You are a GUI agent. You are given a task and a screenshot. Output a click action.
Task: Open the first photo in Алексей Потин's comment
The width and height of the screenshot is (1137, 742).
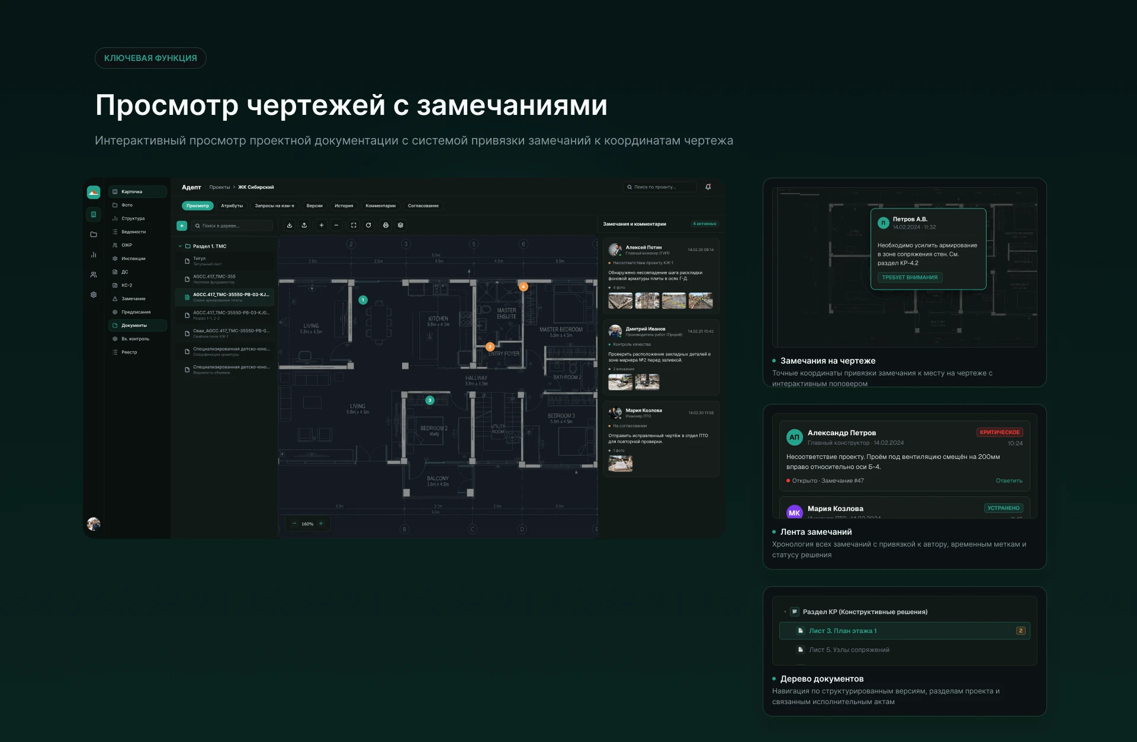point(620,301)
